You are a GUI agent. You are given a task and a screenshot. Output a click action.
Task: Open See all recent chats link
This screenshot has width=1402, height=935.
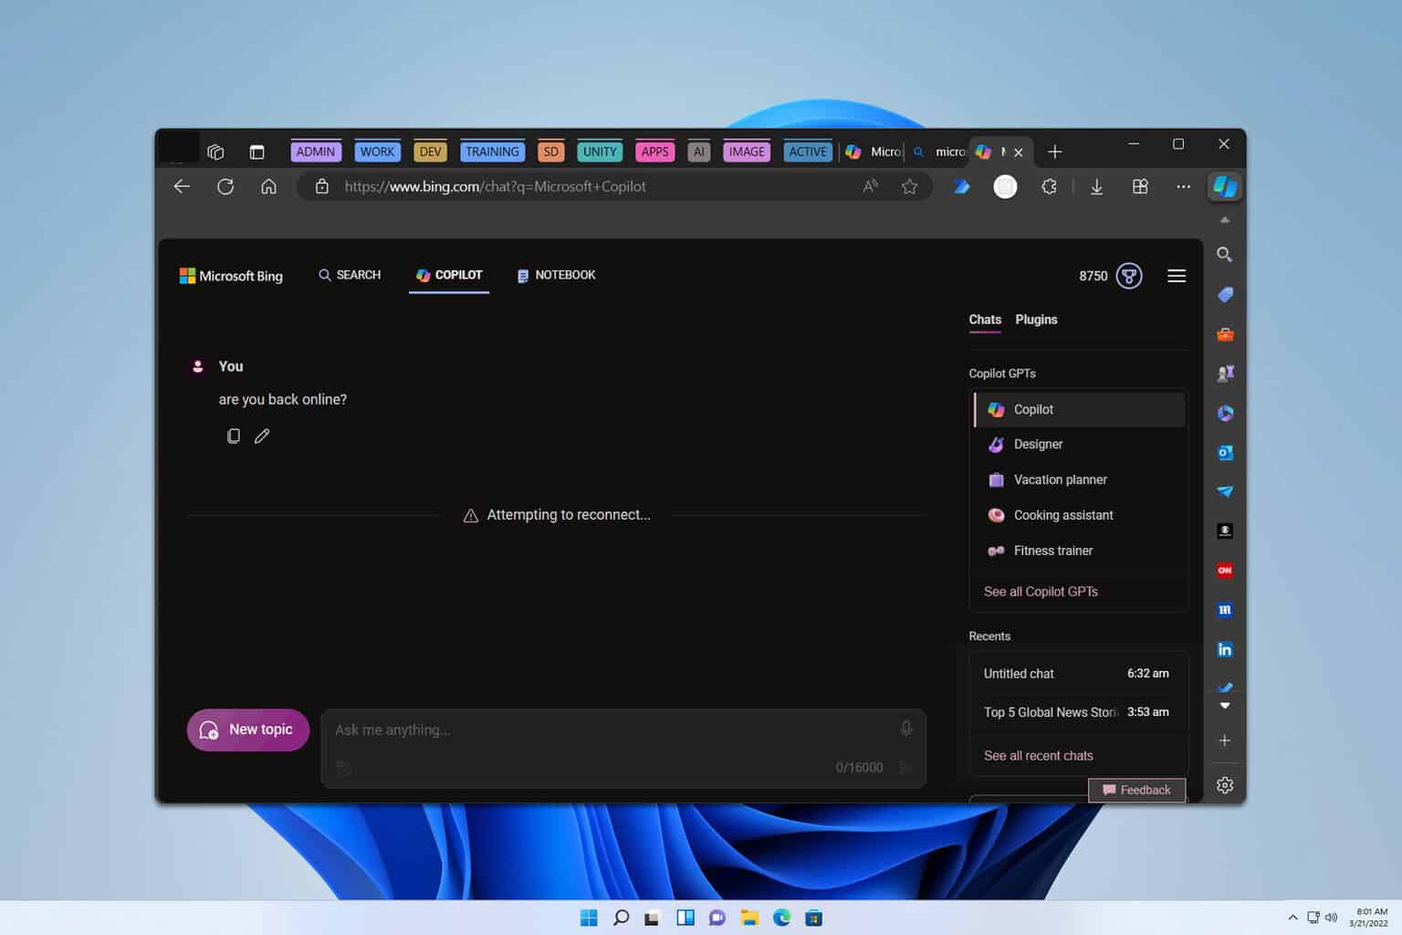coord(1038,756)
